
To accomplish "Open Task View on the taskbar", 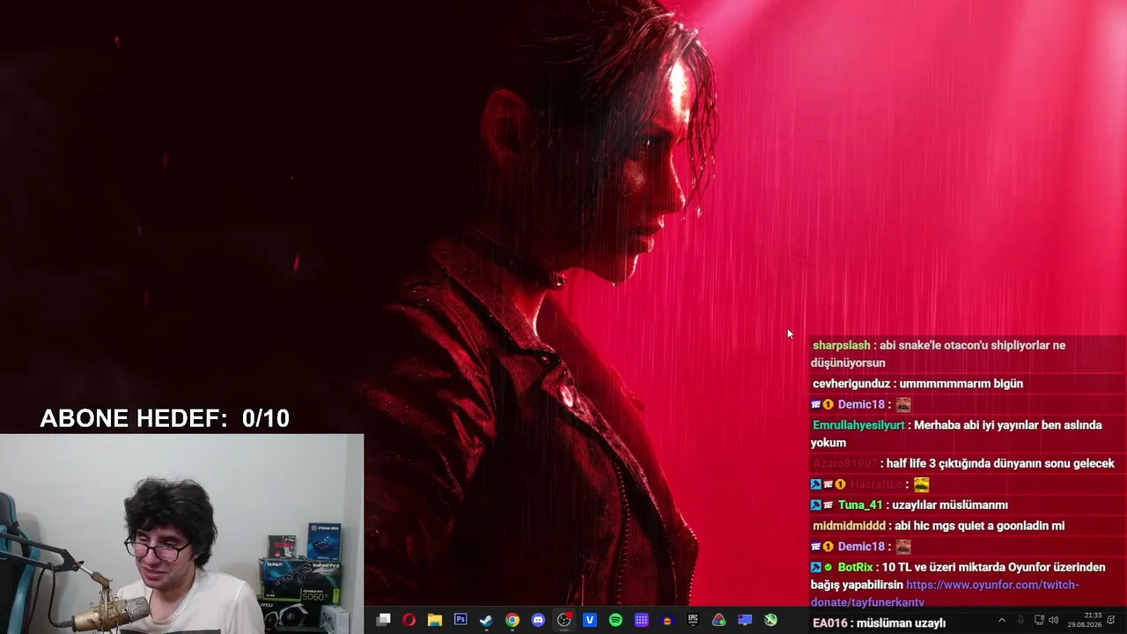I will pos(383,620).
